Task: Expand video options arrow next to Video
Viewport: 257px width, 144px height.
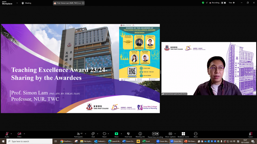Action: point(24,134)
